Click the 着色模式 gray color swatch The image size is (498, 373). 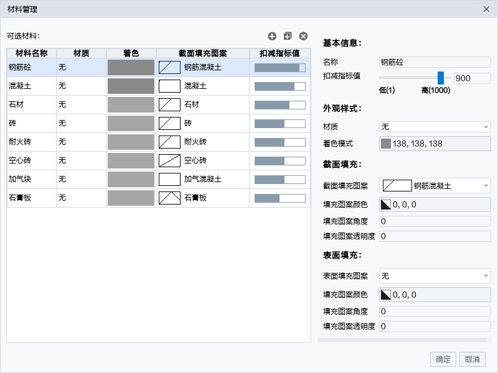click(x=385, y=144)
